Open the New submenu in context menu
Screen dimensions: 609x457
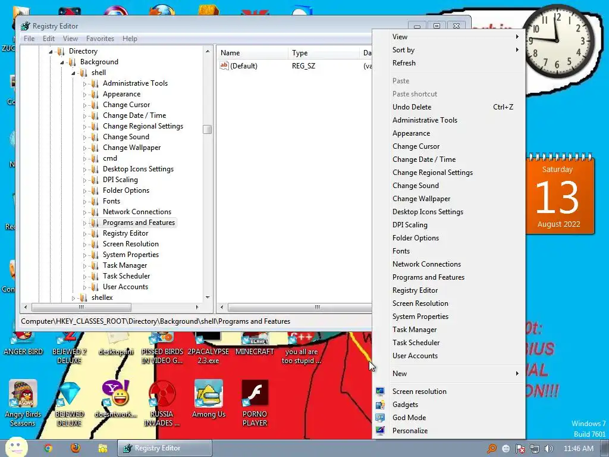point(448,374)
